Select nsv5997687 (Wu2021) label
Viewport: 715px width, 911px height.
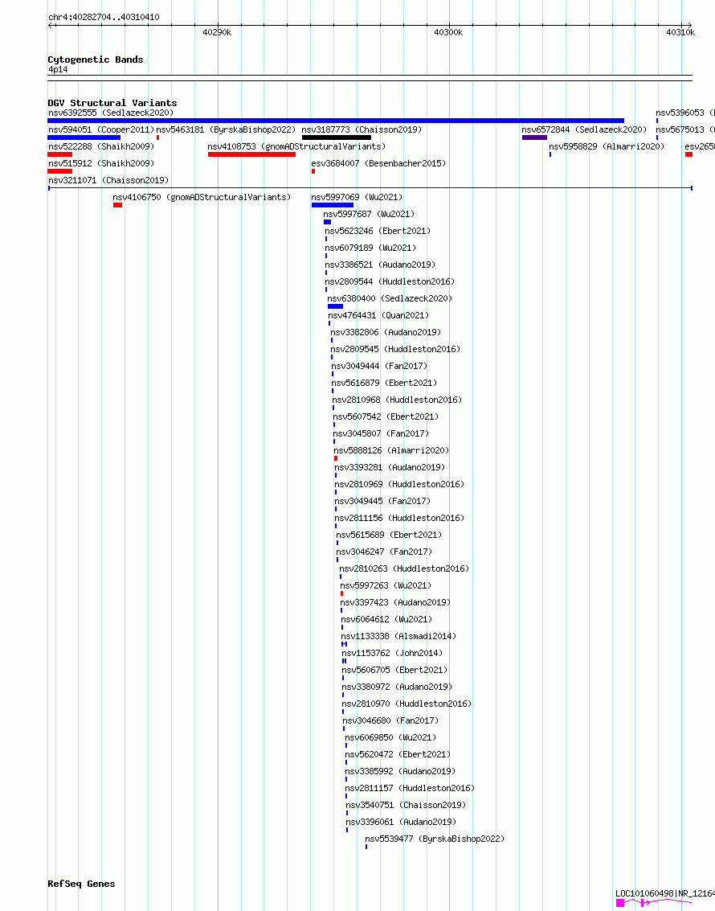click(x=369, y=214)
